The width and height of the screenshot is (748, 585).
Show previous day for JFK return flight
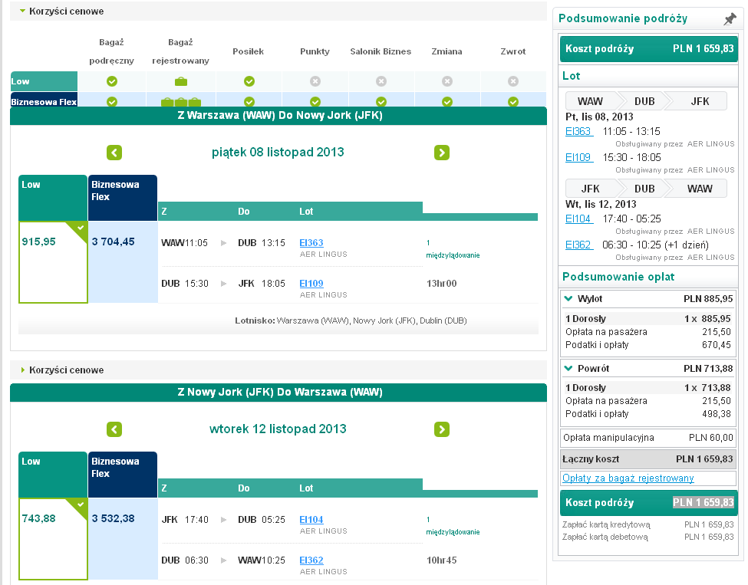[114, 429]
